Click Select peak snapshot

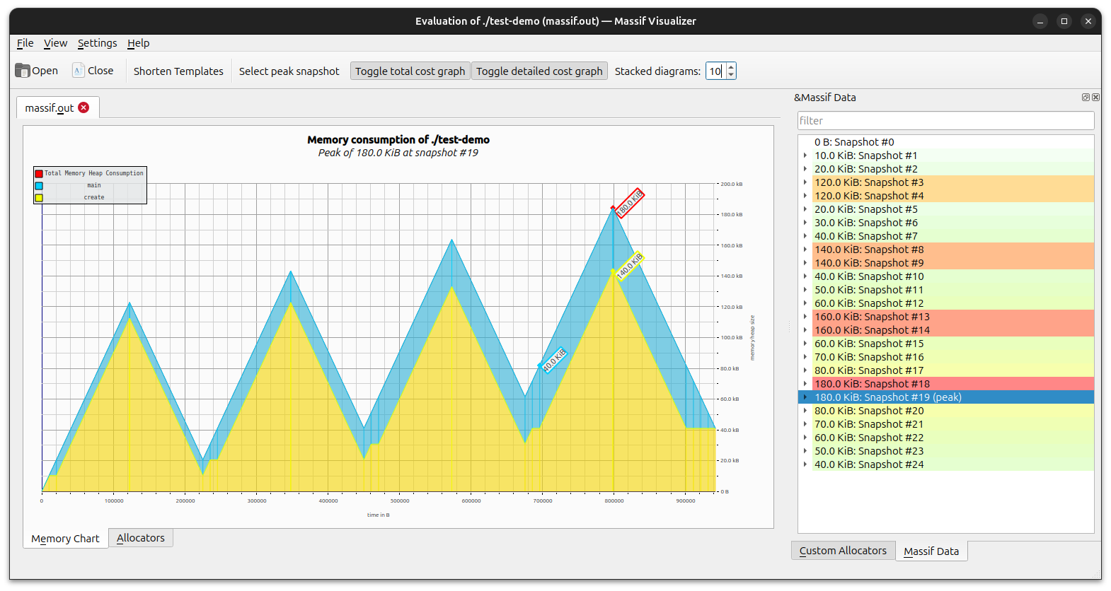pyautogui.click(x=289, y=71)
